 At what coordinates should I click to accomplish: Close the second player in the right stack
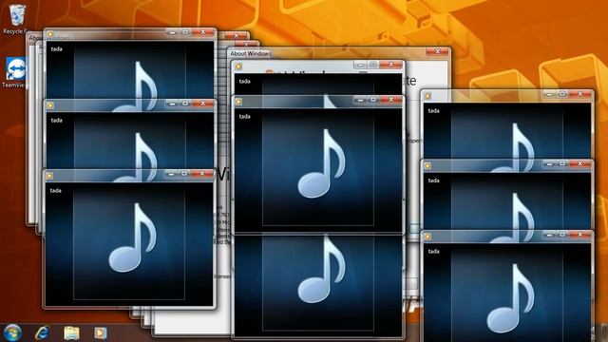click(580, 164)
